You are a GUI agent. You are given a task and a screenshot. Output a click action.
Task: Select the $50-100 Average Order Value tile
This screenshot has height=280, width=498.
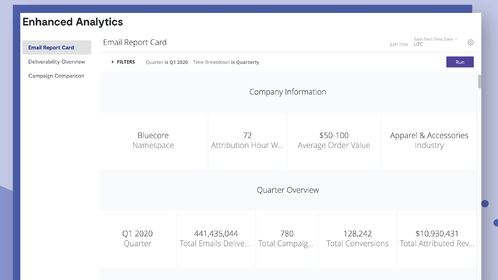pyautogui.click(x=334, y=141)
